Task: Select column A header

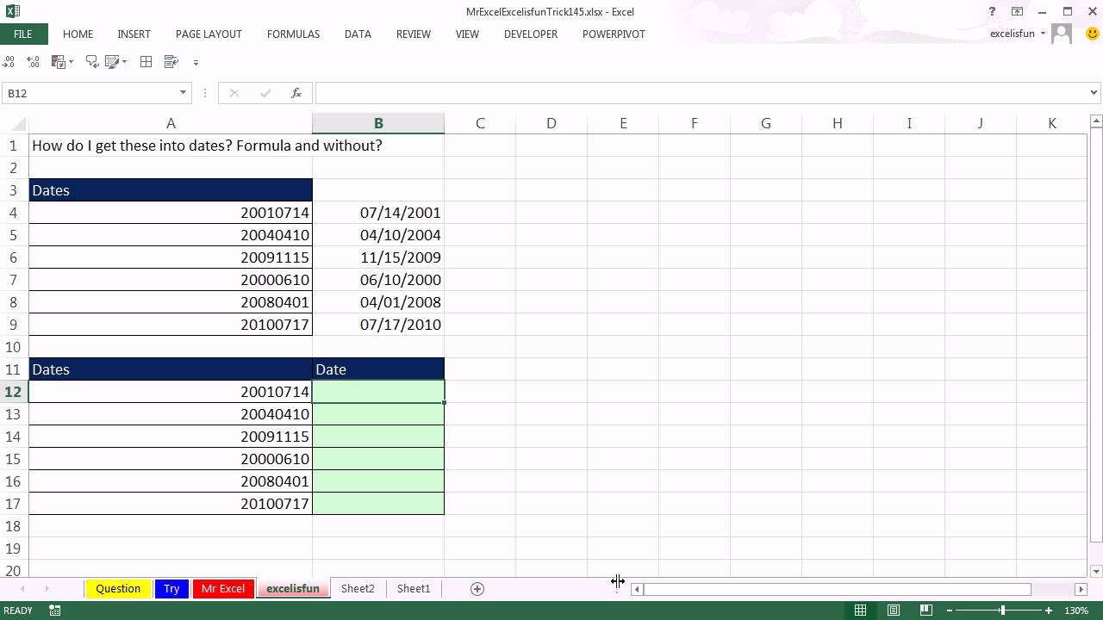Action: [x=171, y=123]
